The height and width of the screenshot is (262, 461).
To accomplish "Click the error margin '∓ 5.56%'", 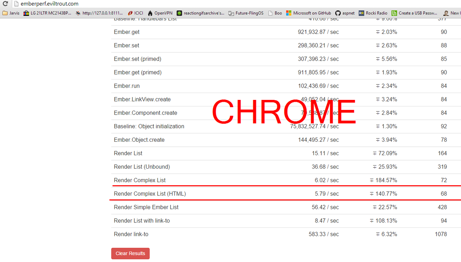I will (x=386, y=59).
